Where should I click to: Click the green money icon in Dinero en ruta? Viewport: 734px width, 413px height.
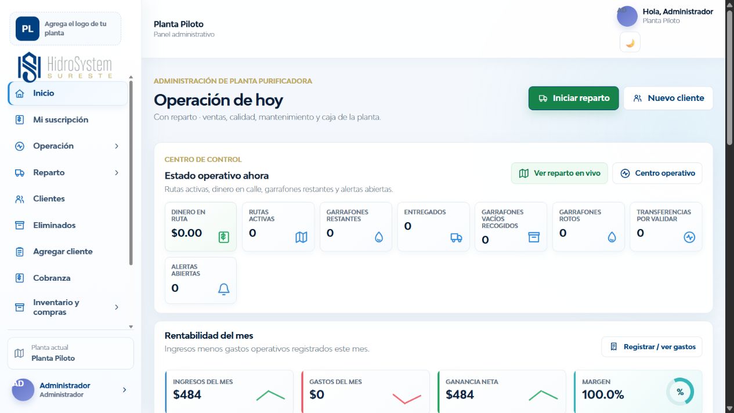pos(224,237)
